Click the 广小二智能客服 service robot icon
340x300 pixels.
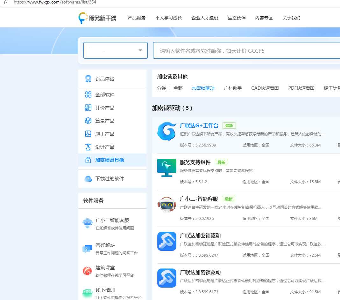(88, 223)
